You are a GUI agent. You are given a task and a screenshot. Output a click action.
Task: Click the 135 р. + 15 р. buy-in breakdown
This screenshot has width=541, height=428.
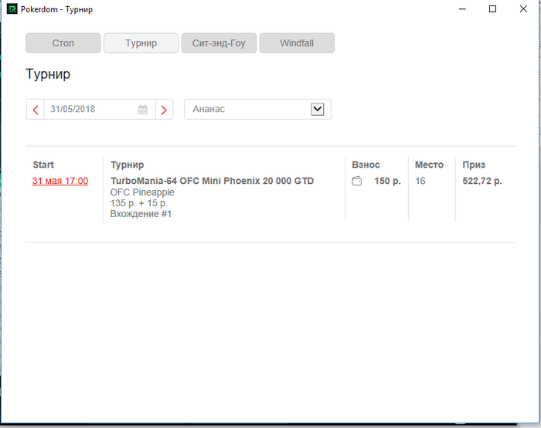pyautogui.click(x=138, y=203)
